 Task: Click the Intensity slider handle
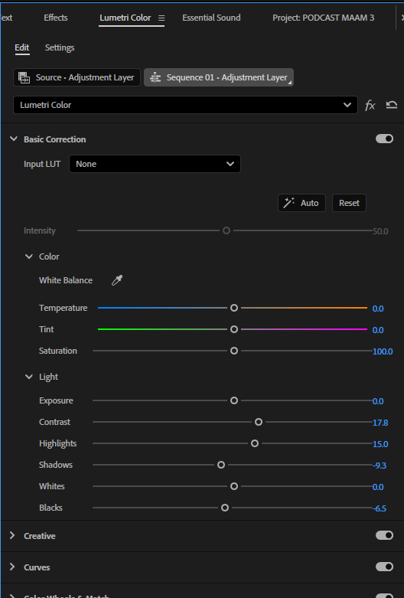point(226,230)
